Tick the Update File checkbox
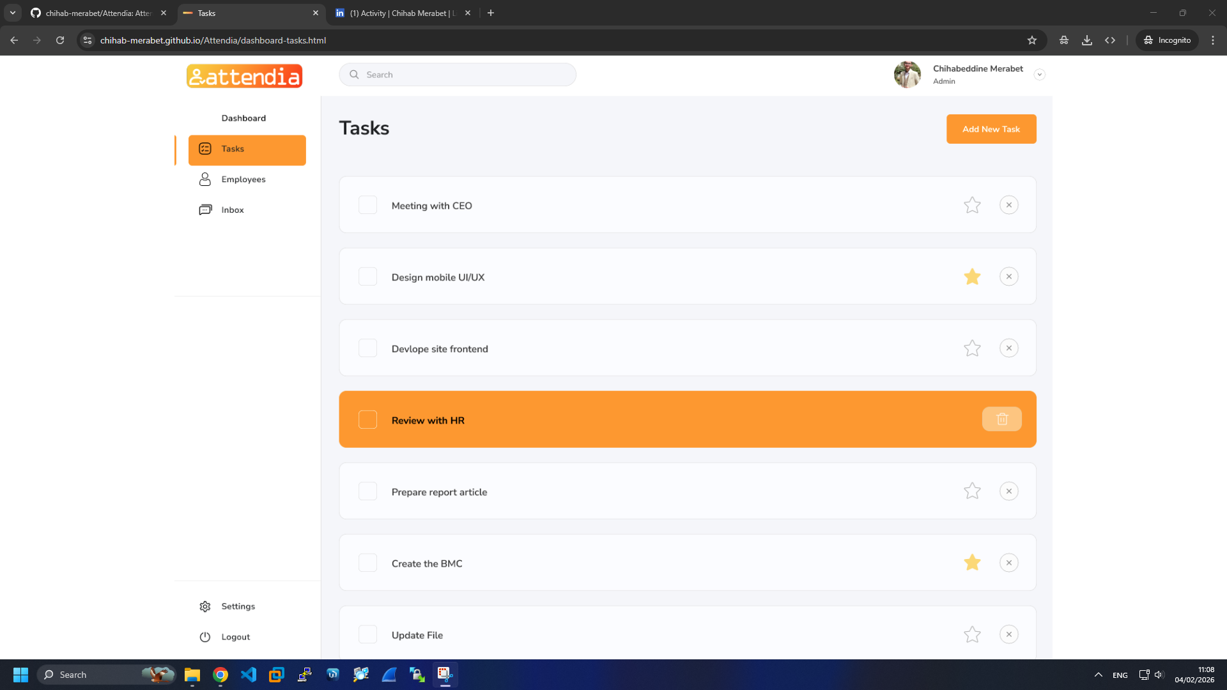Image resolution: width=1227 pixels, height=690 pixels. [x=367, y=634]
